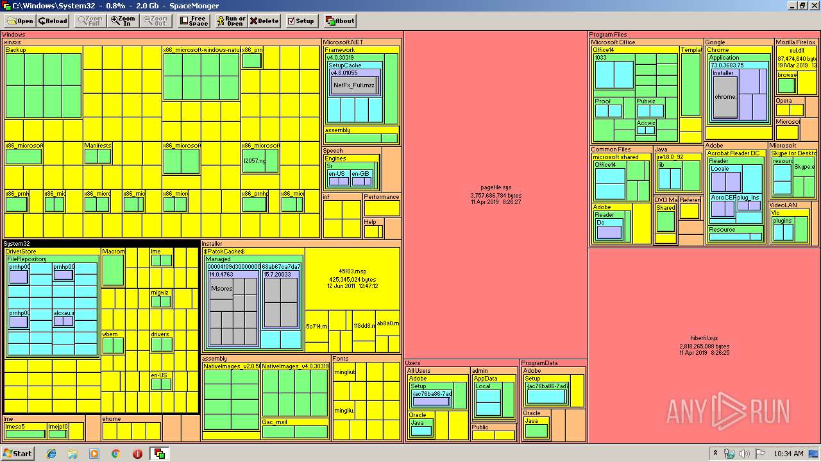Select the xul.dll file block
821x462 pixels.
pos(797,58)
